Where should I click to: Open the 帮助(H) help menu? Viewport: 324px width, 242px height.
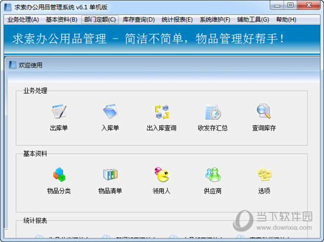pos(286,20)
